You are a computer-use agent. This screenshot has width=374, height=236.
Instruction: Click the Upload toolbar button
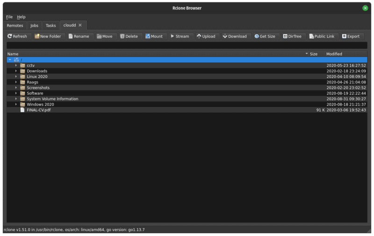(x=206, y=36)
